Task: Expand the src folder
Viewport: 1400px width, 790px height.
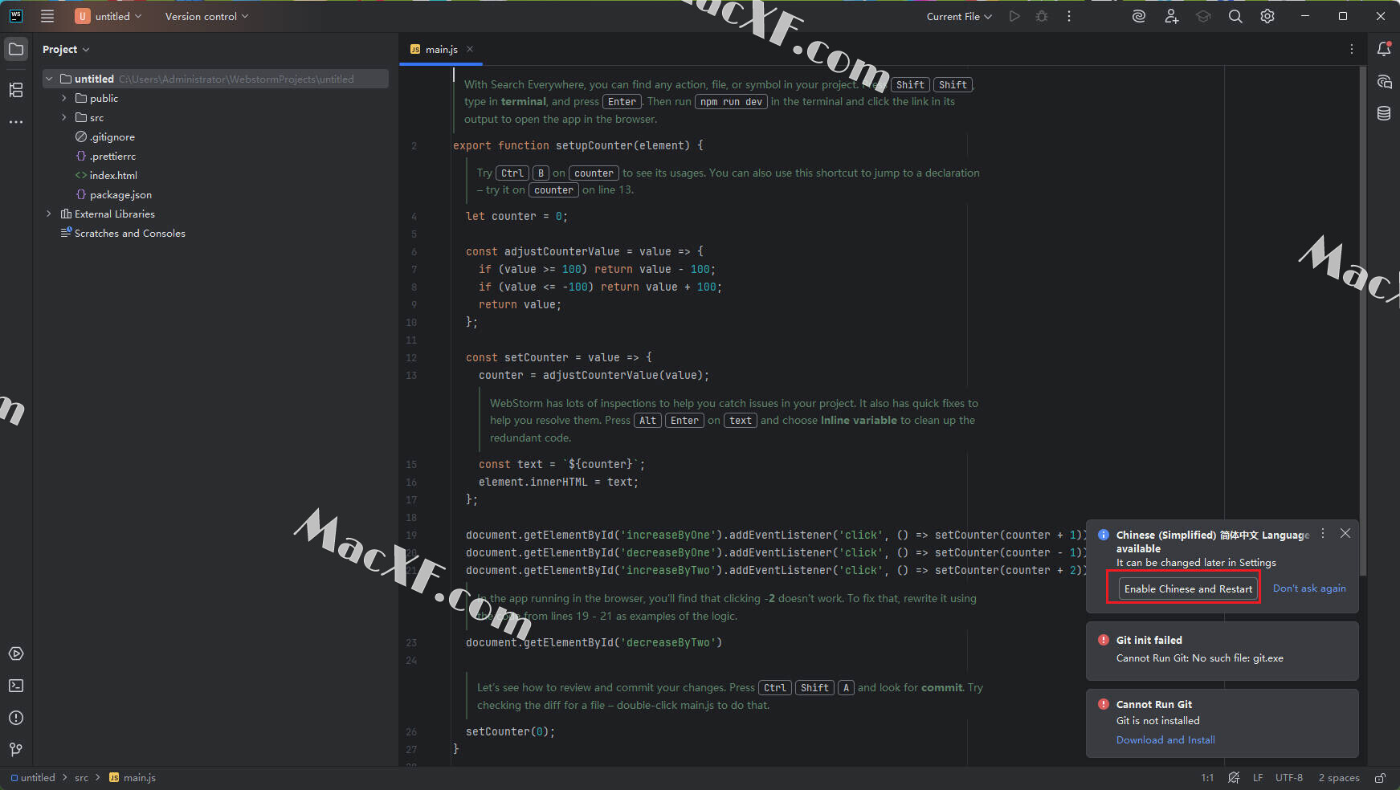Action: tap(63, 117)
